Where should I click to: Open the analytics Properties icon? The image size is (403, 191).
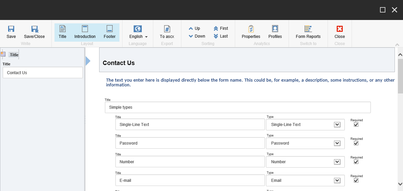[x=251, y=29]
